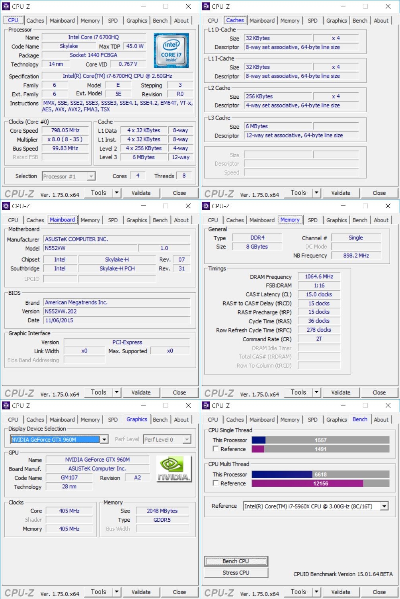This screenshot has width=400, height=599.
Task: Click CPU-Z title icon in Mainboard tab window
Action: (x=6, y=206)
